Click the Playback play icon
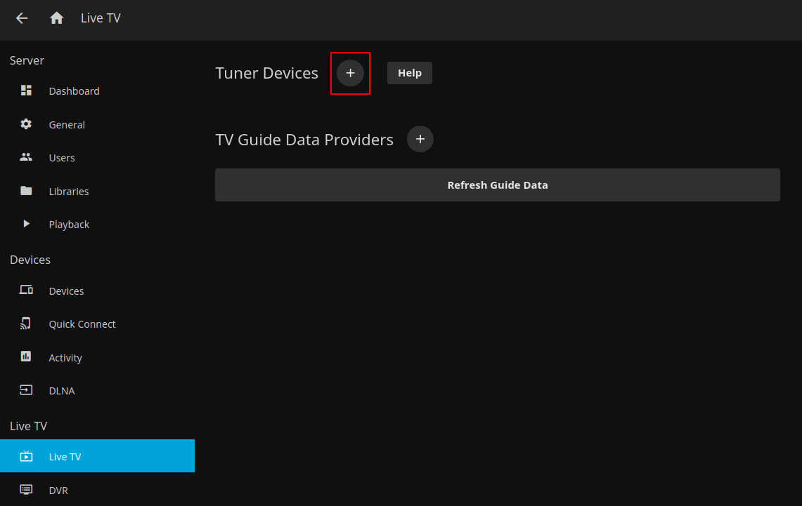 26,224
